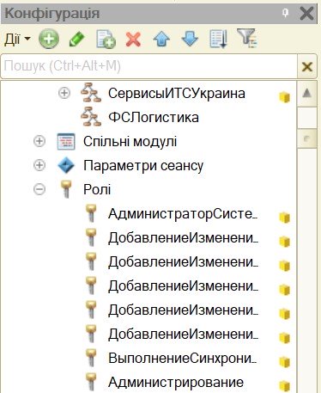Pin the Конфігурація panel with pushpin icon

pyautogui.click(x=285, y=13)
